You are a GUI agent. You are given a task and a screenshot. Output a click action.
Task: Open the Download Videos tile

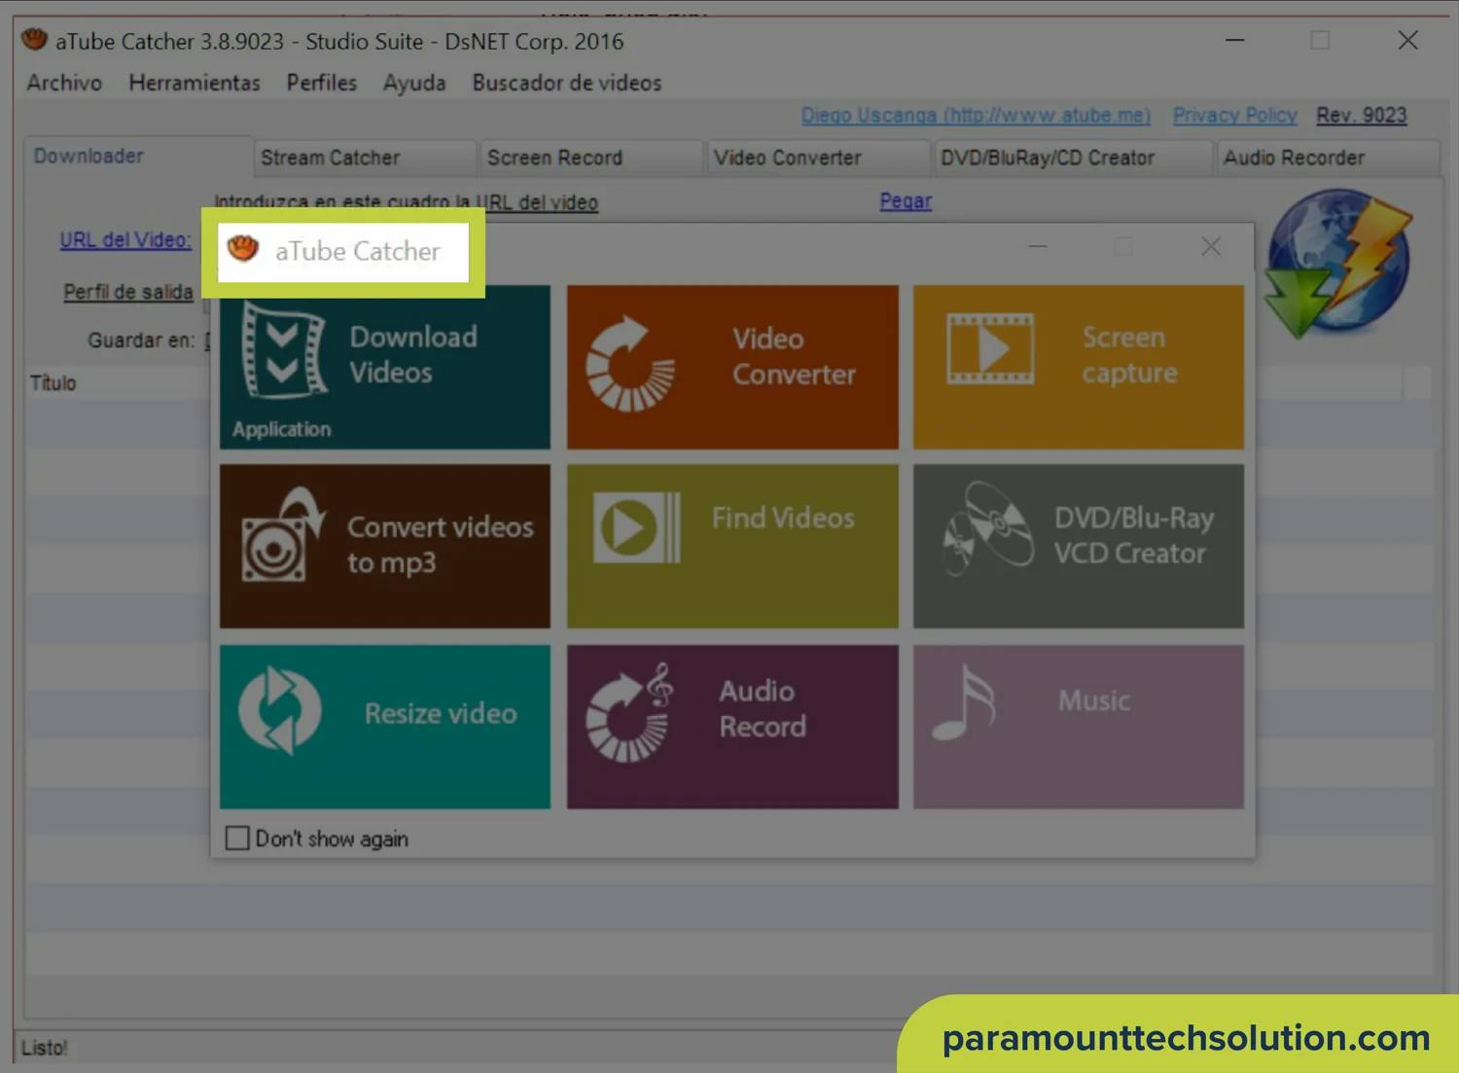(384, 367)
